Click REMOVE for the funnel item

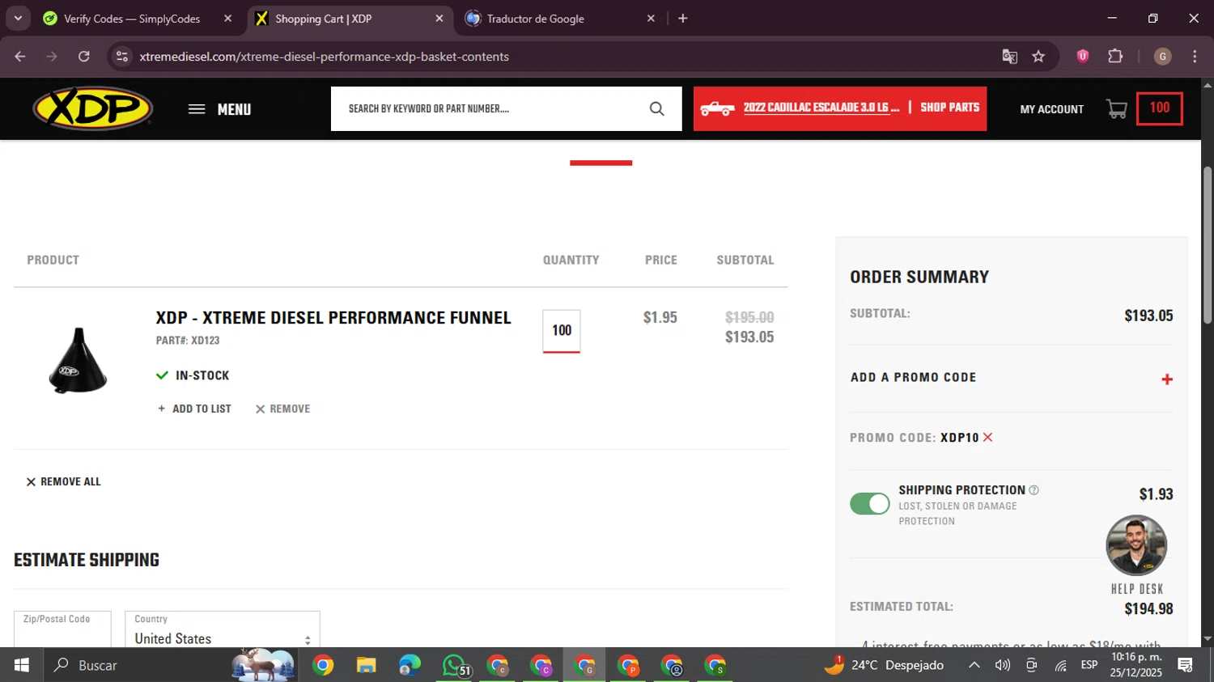click(282, 409)
